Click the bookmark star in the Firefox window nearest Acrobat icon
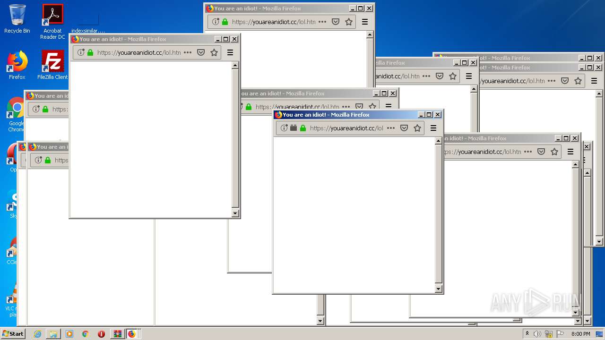The image size is (605, 340). click(214, 52)
